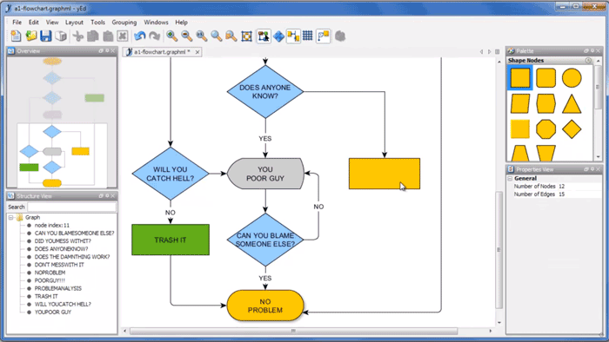Viewport: 609px width, 342px height.
Task: Toggle the yellow-boxes snapping toolbar button
Action: pyautogui.click(x=293, y=36)
